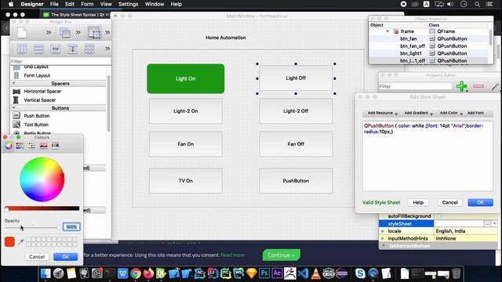Collapse the frame tree node
This screenshot has width=502, height=282.
click(x=387, y=31)
